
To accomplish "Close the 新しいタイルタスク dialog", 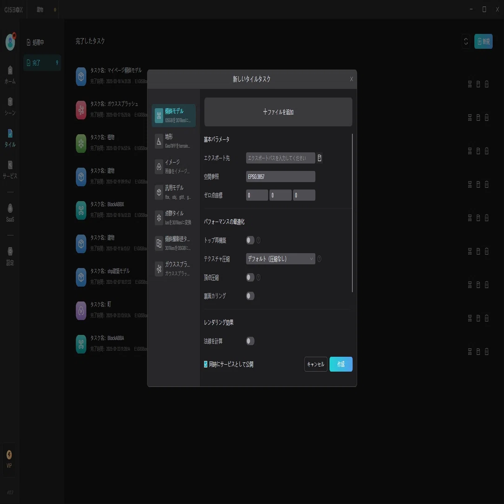I will (351, 79).
